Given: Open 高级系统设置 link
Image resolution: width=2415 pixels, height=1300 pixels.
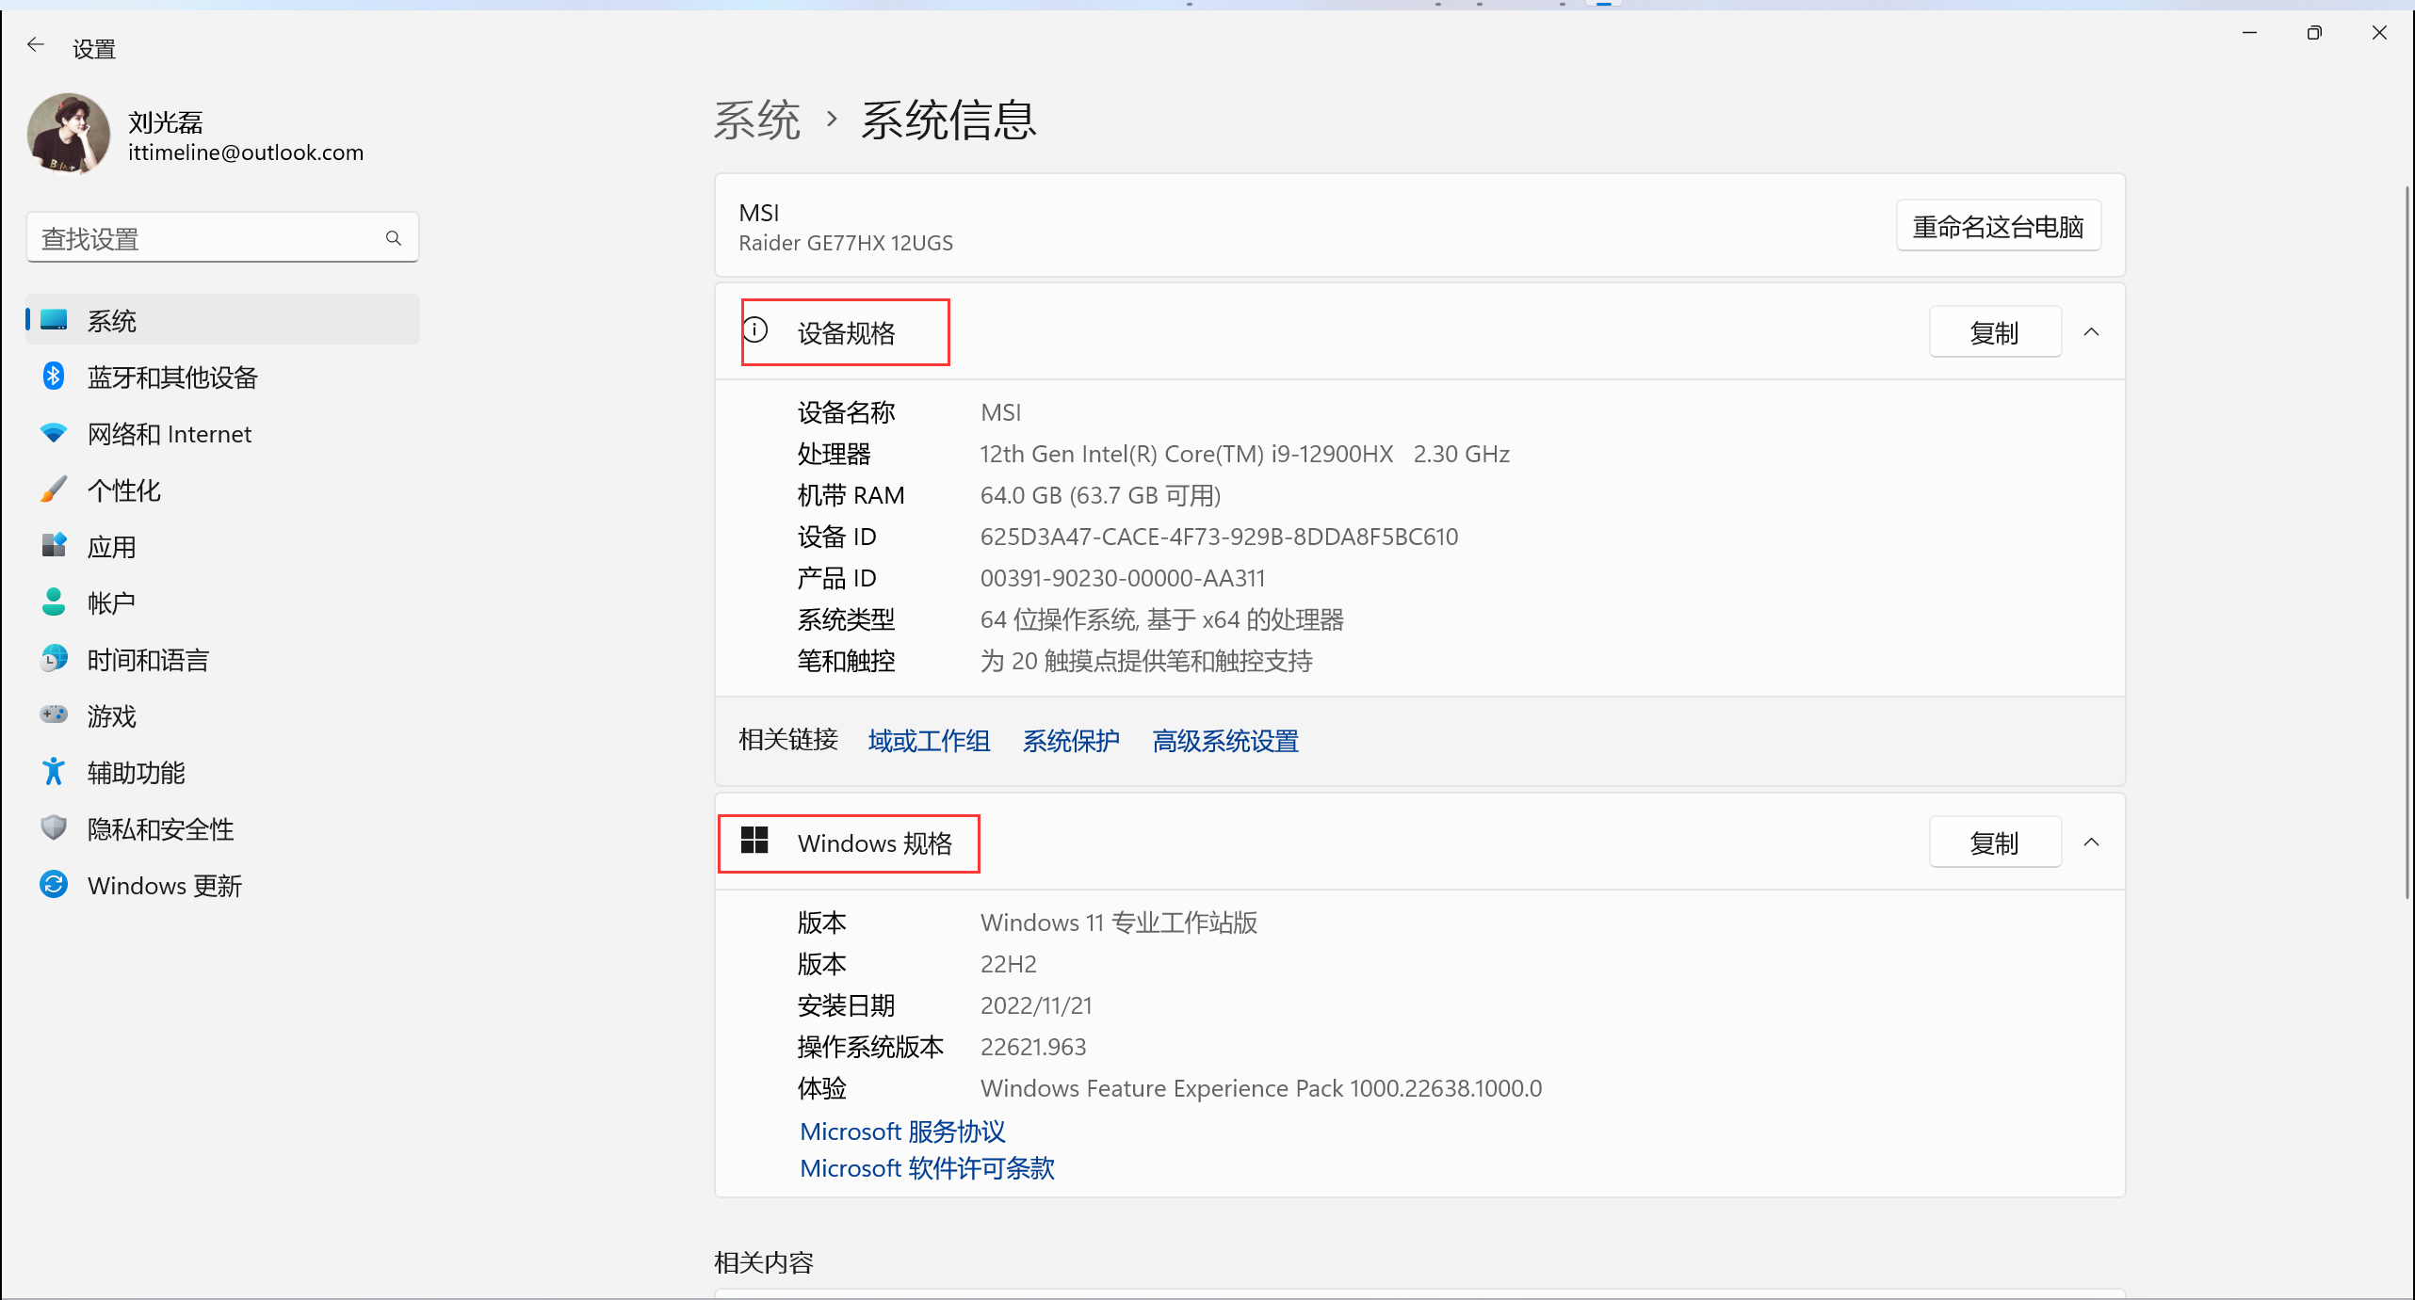Looking at the screenshot, I should (1225, 741).
